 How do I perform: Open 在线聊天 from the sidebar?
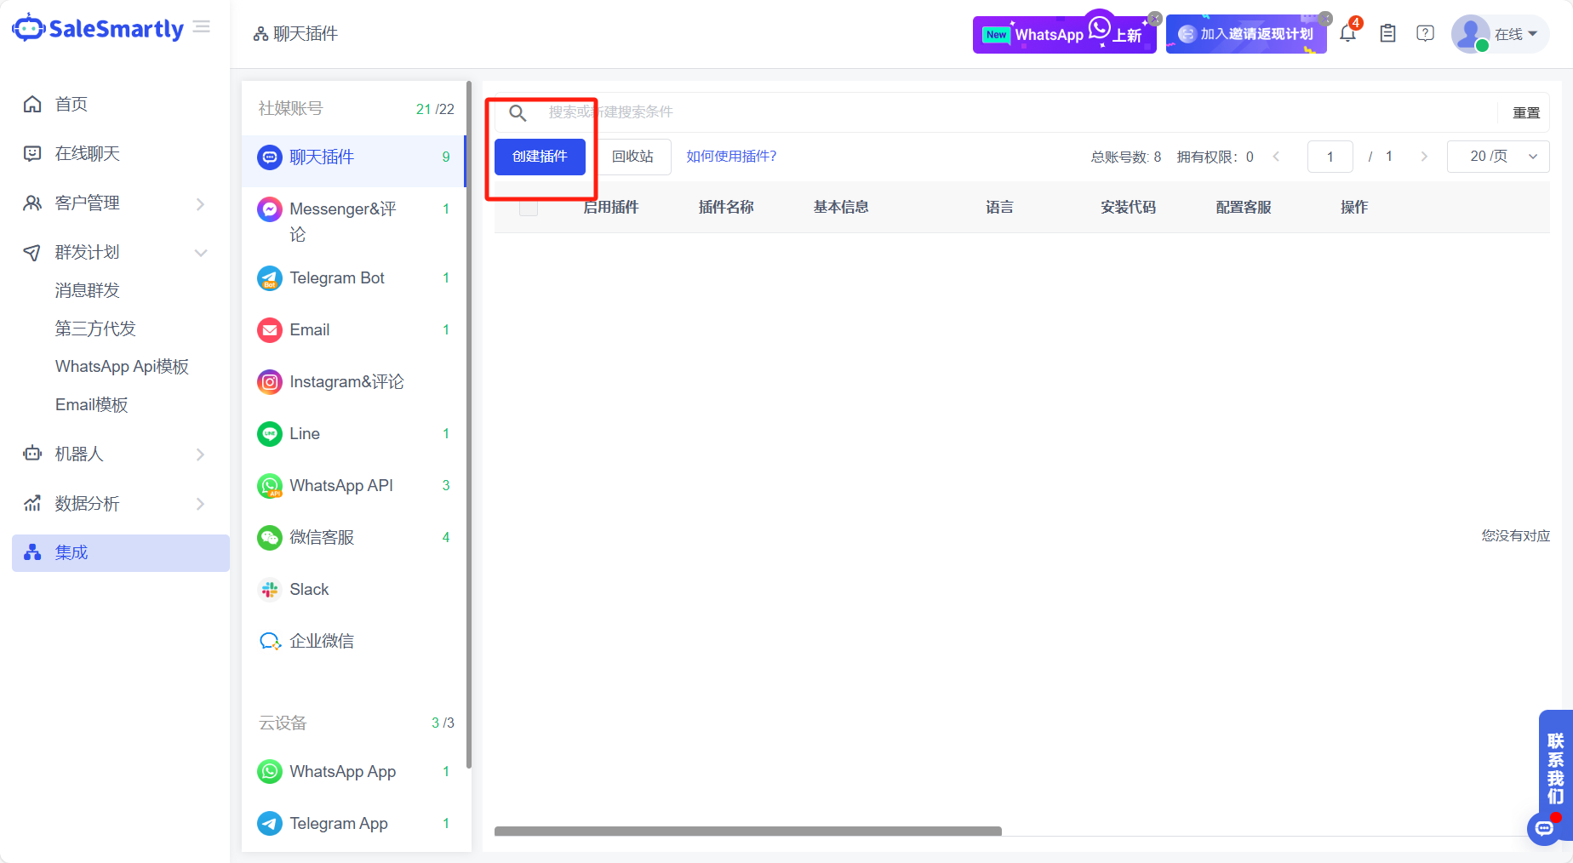[87, 154]
